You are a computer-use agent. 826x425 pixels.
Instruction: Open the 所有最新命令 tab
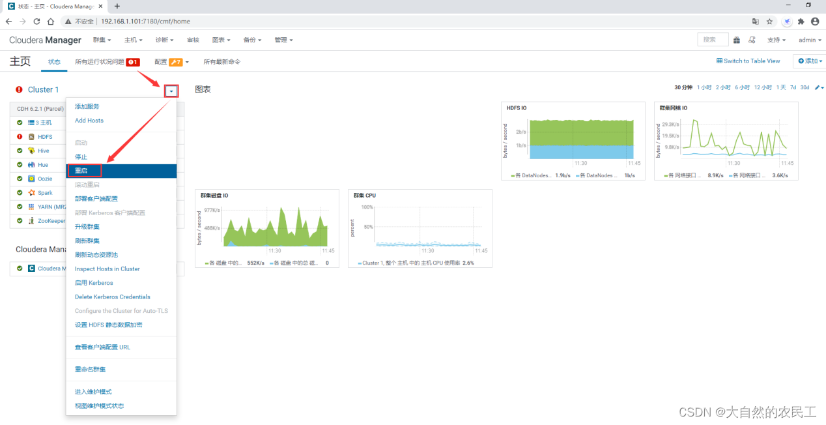(222, 62)
